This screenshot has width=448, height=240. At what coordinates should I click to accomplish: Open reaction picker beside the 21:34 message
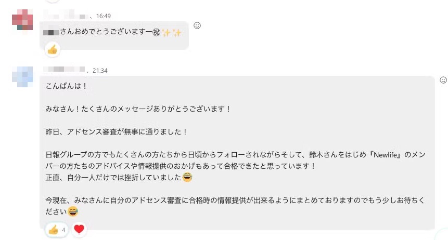point(443,80)
